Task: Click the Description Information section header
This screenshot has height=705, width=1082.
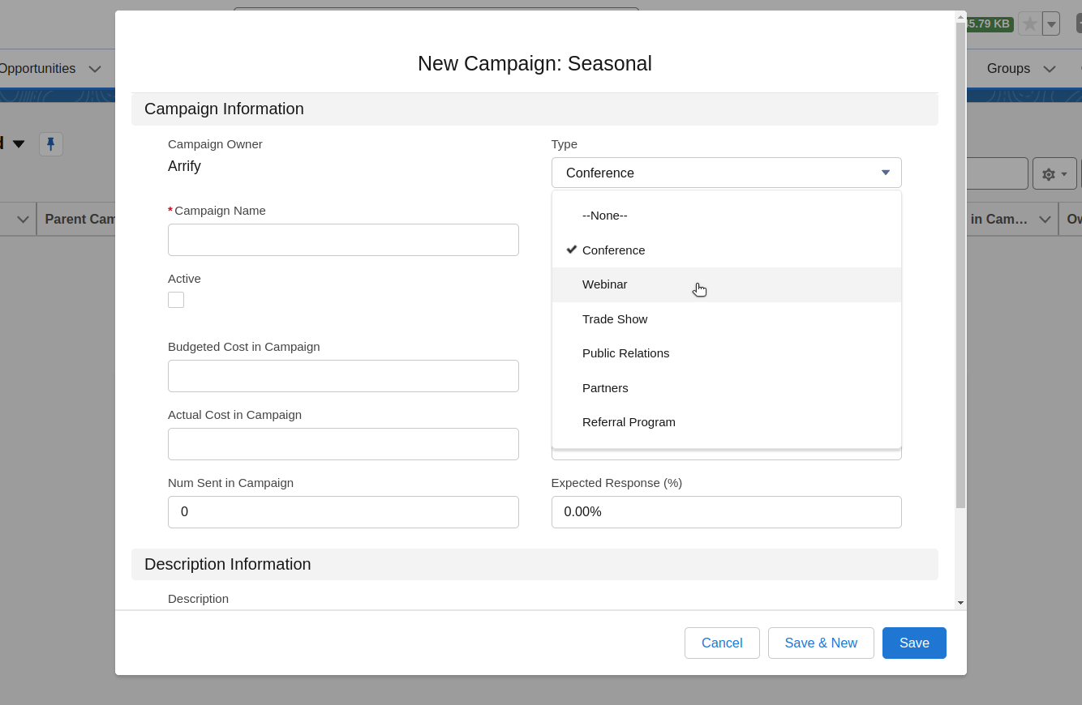Action: pos(535,565)
